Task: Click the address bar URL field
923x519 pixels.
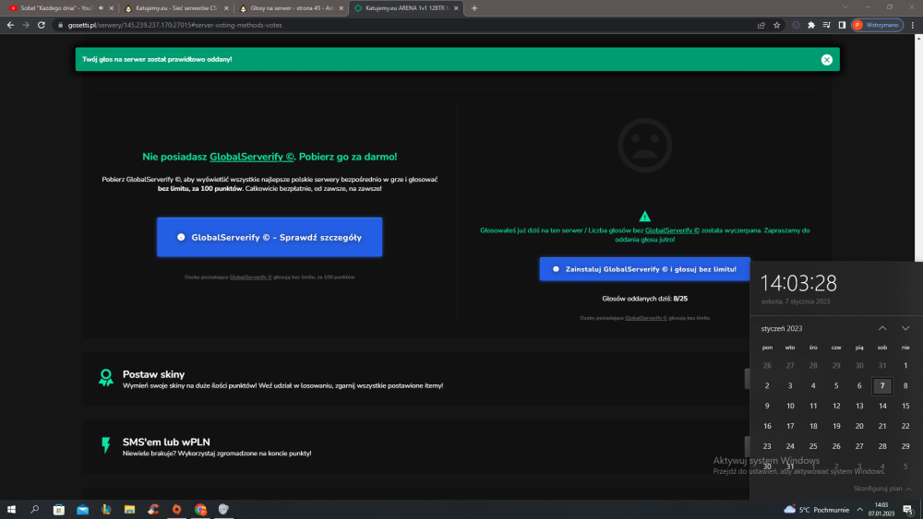Action: [406, 25]
